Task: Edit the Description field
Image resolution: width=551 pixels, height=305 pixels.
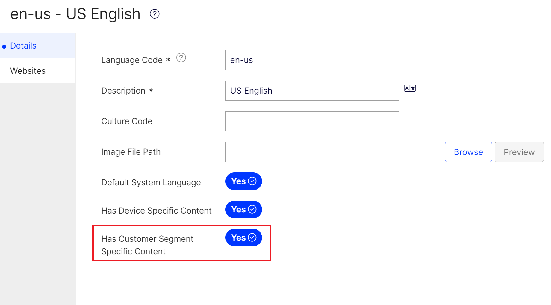Action: click(312, 91)
